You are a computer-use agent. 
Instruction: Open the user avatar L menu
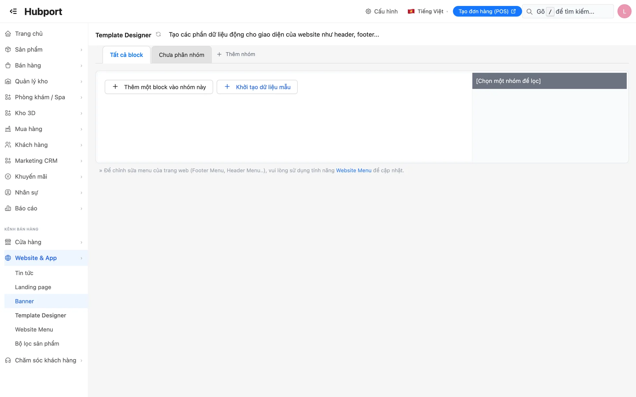pos(624,11)
